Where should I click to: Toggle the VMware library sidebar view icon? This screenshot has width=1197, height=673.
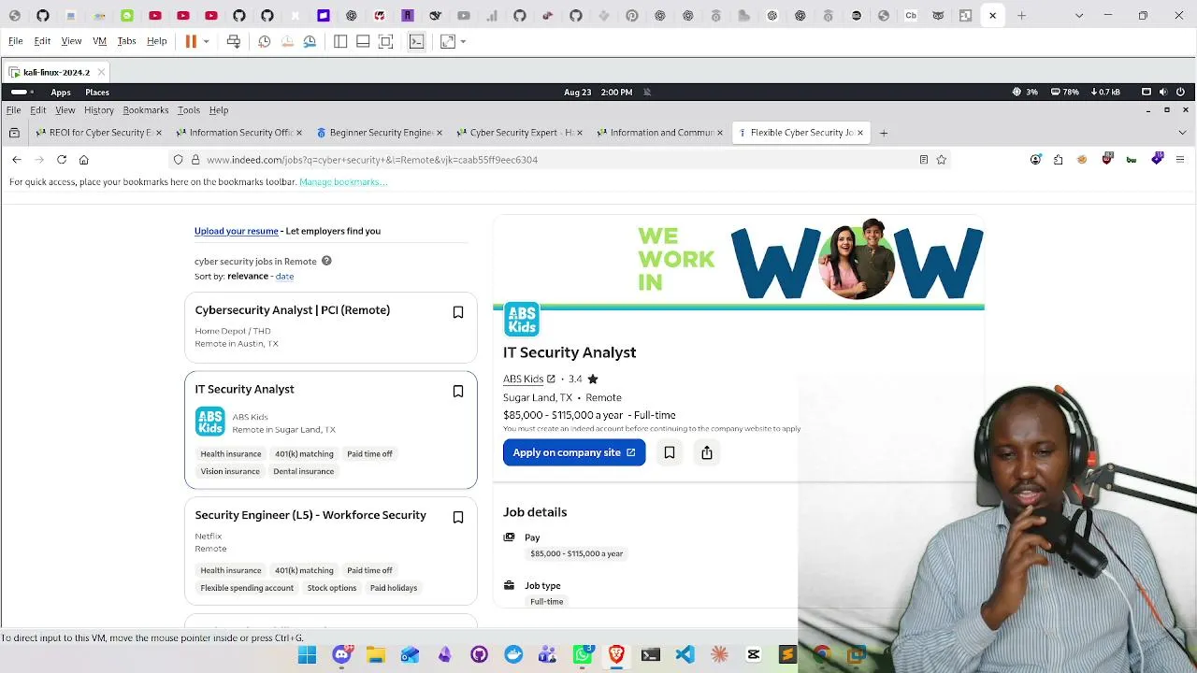tap(340, 41)
